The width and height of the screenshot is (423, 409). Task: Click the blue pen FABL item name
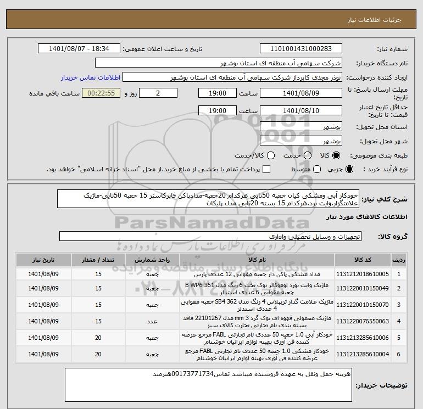pyautogui.click(x=257, y=338)
